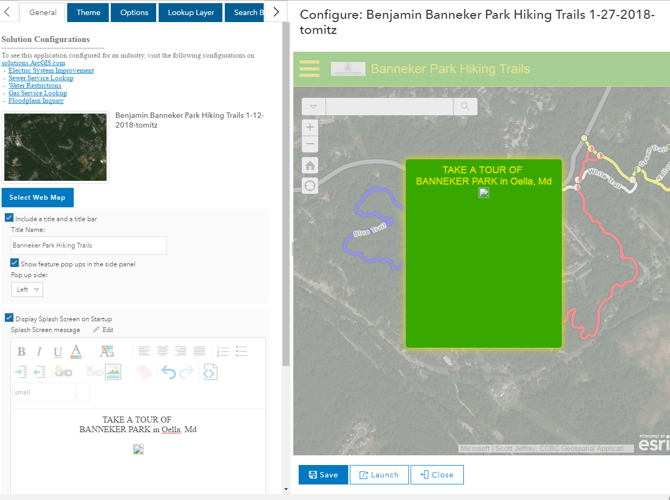Image resolution: width=670 pixels, height=500 pixels.
Task: Toggle bold formatting in splash editor
Action: (22, 352)
